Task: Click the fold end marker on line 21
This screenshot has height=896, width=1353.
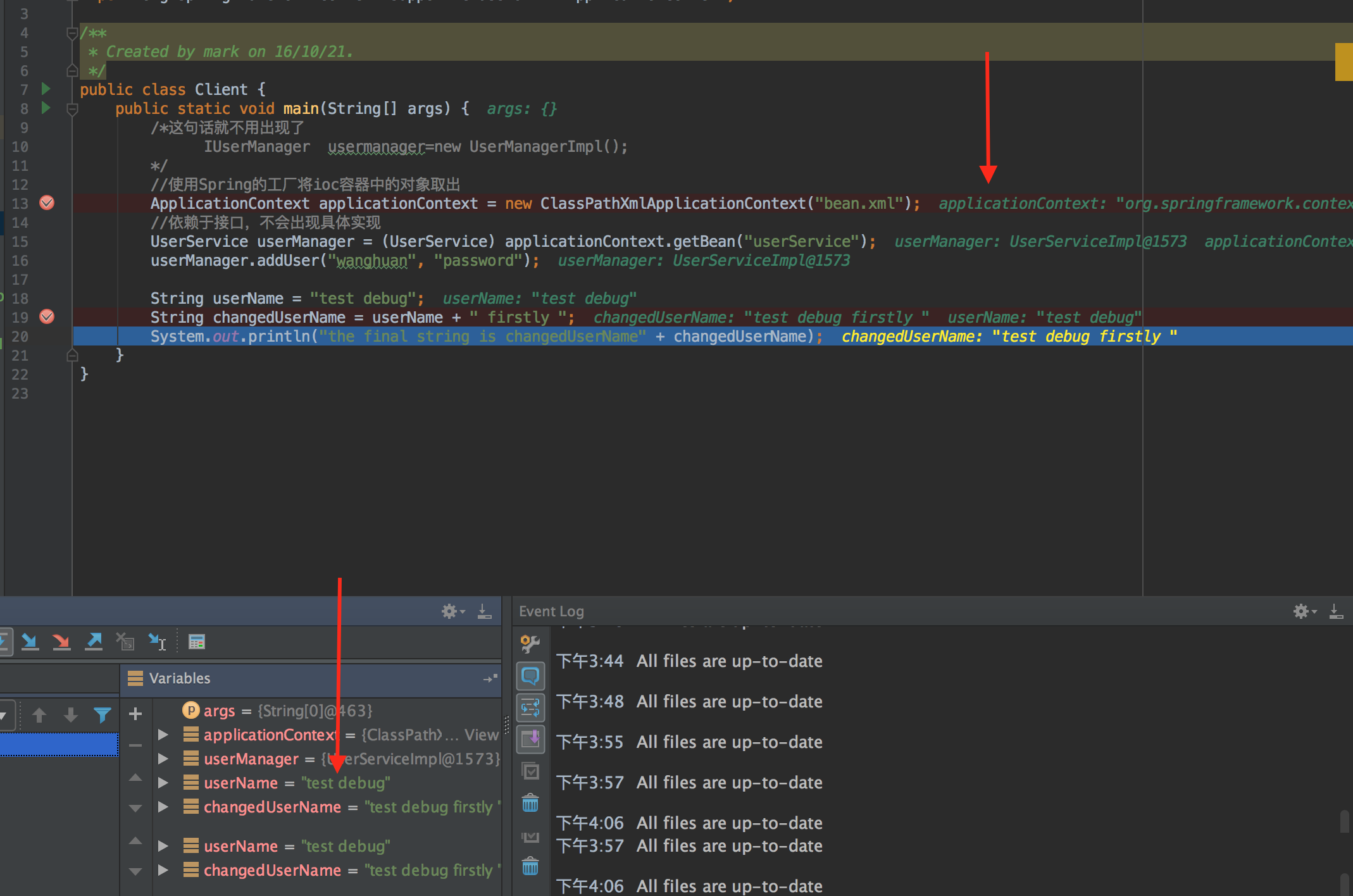Action: click(x=72, y=356)
